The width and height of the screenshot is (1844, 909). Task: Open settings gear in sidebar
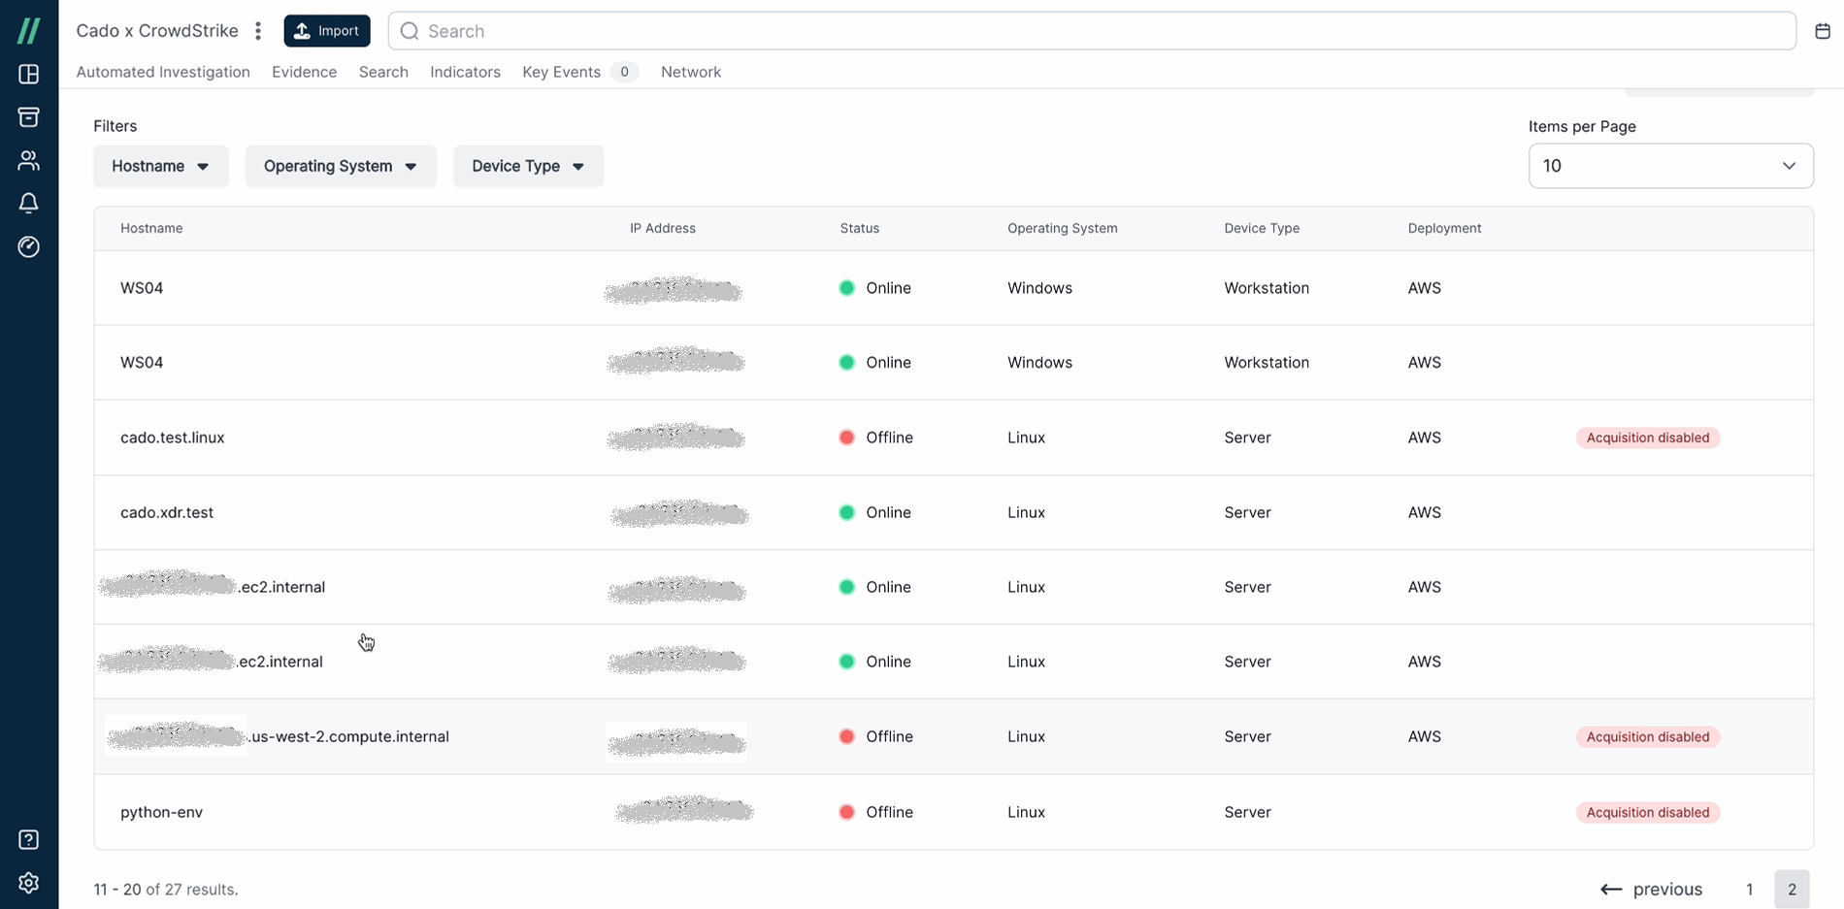(29, 883)
